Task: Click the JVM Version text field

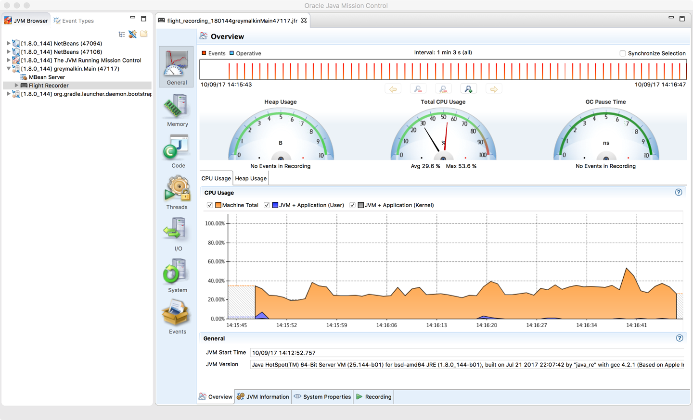Action: coord(467,365)
